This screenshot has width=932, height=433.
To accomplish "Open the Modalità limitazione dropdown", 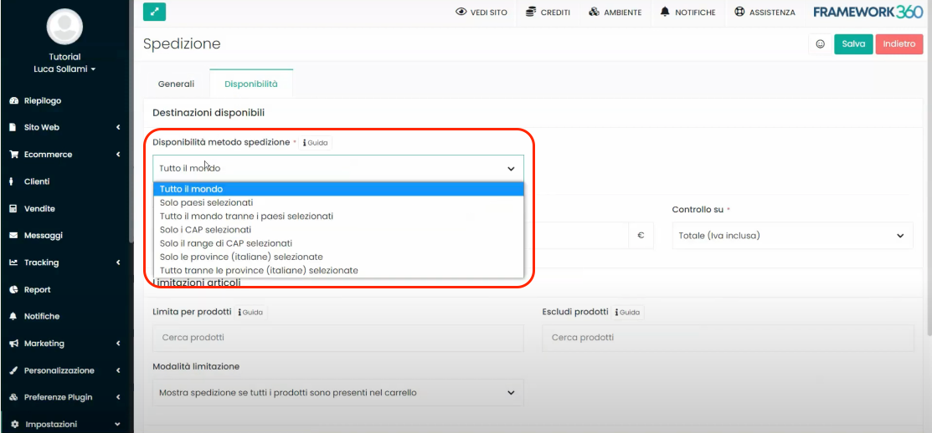I will 337,392.
